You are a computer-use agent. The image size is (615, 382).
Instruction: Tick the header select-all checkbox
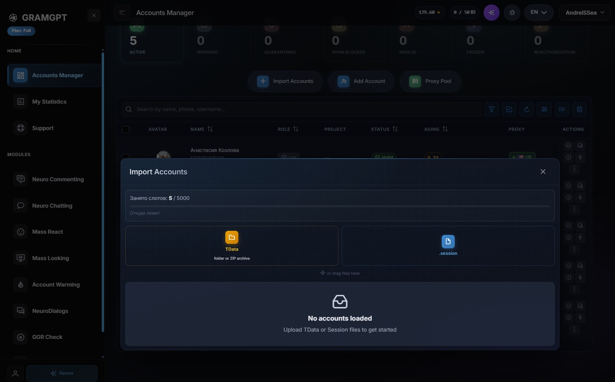coord(126,130)
